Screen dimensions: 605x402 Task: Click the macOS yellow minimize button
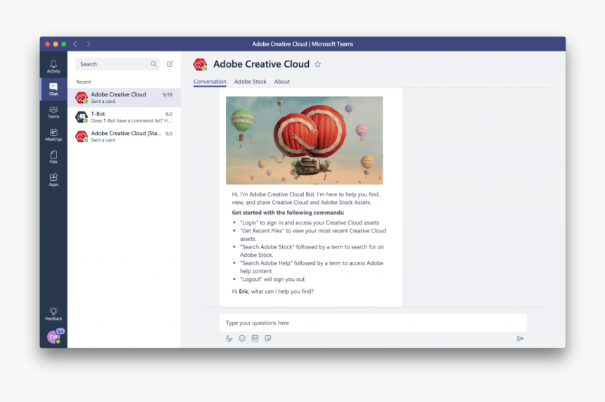point(56,44)
